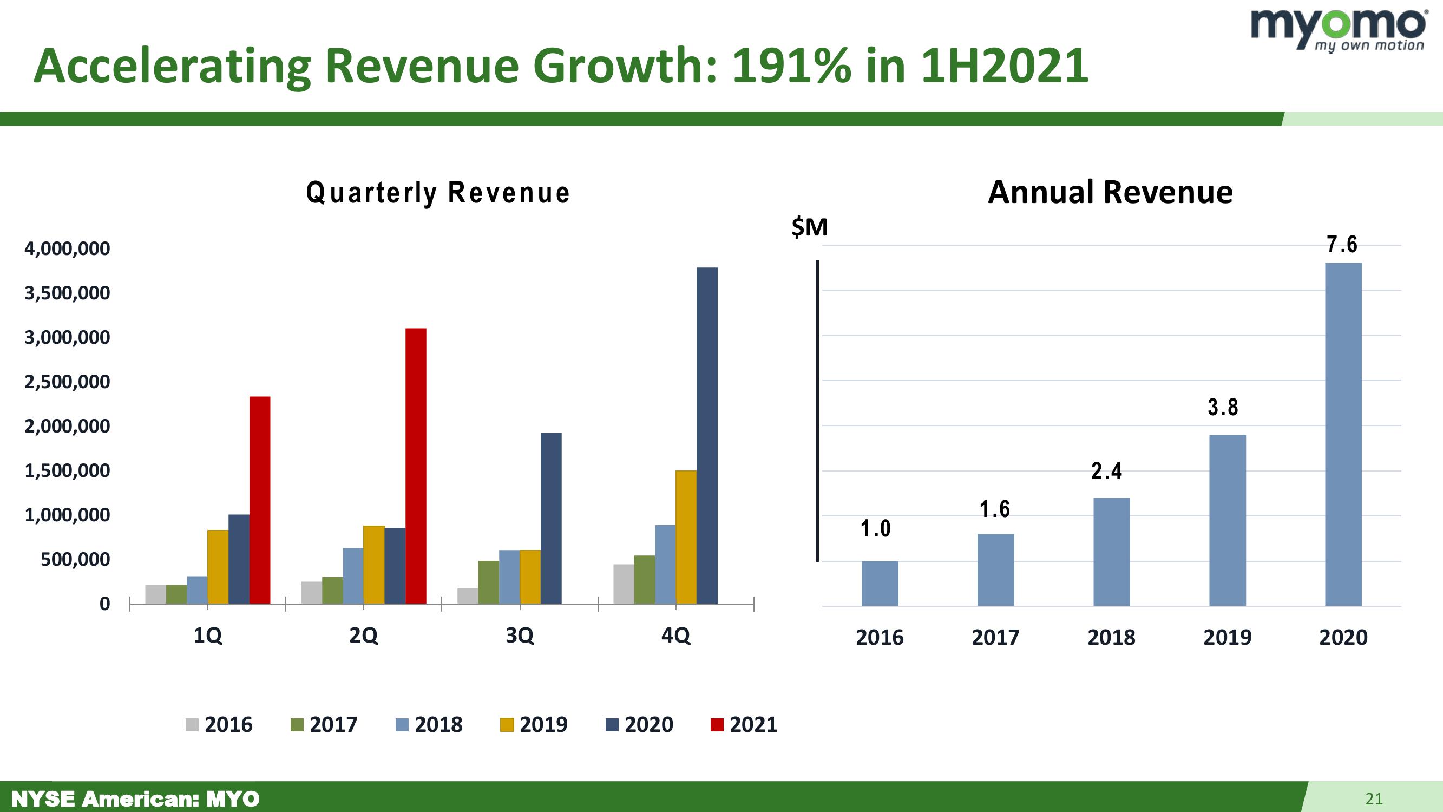Click the '2020' label under annual chart
The width and height of the screenshot is (1443, 812).
(x=1343, y=638)
